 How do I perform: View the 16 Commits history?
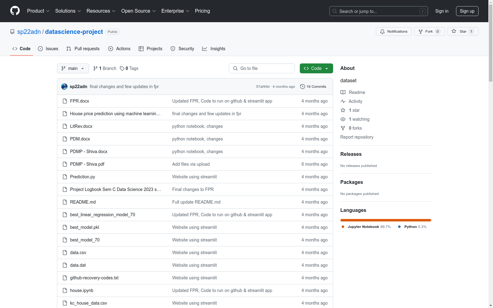313,87
